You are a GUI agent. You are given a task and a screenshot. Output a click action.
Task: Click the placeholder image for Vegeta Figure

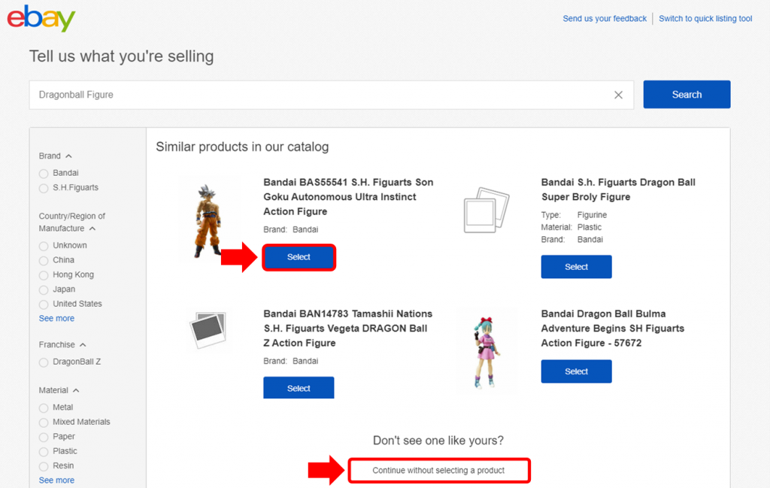(x=209, y=329)
